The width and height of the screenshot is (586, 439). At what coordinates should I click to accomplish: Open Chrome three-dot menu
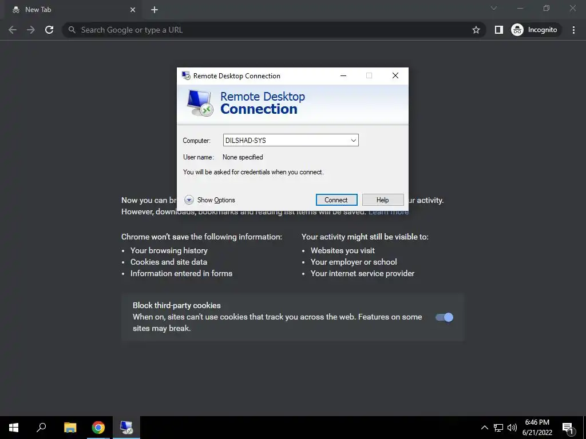[x=573, y=30]
